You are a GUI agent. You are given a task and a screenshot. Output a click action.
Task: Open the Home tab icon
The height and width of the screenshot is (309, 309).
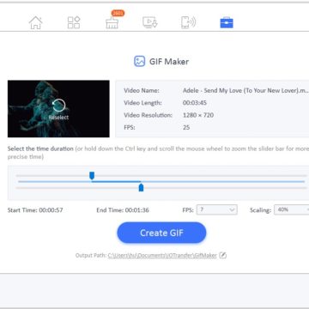(x=35, y=23)
